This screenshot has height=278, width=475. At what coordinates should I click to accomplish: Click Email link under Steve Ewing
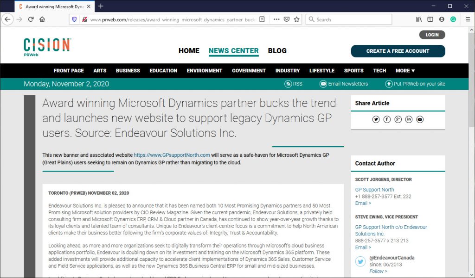[363, 247]
